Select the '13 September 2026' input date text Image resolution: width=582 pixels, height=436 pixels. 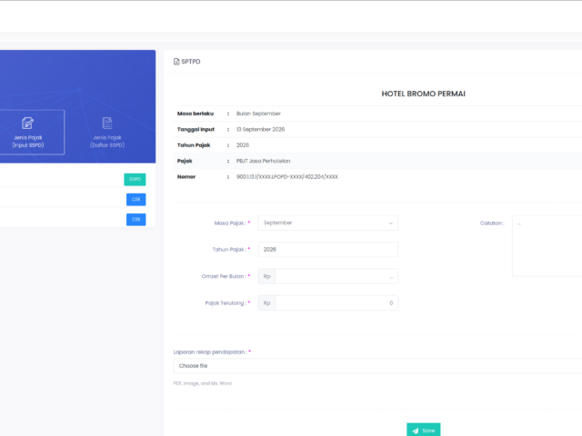click(x=261, y=129)
